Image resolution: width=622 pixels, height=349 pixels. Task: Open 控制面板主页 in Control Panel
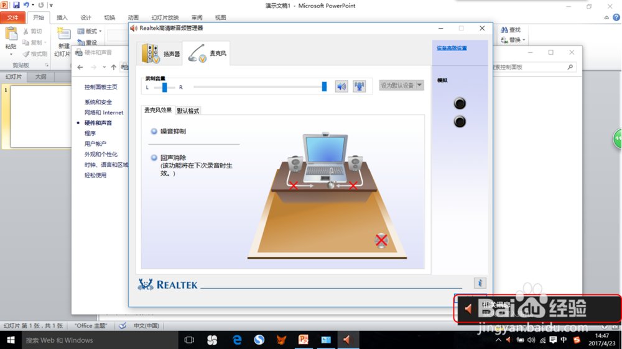pos(101,87)
